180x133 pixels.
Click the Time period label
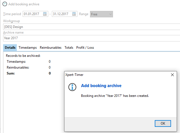pos(12,14)
